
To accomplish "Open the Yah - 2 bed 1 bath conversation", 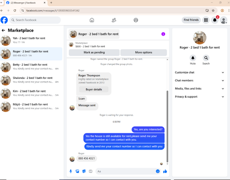I will click(x=31, y=40).
